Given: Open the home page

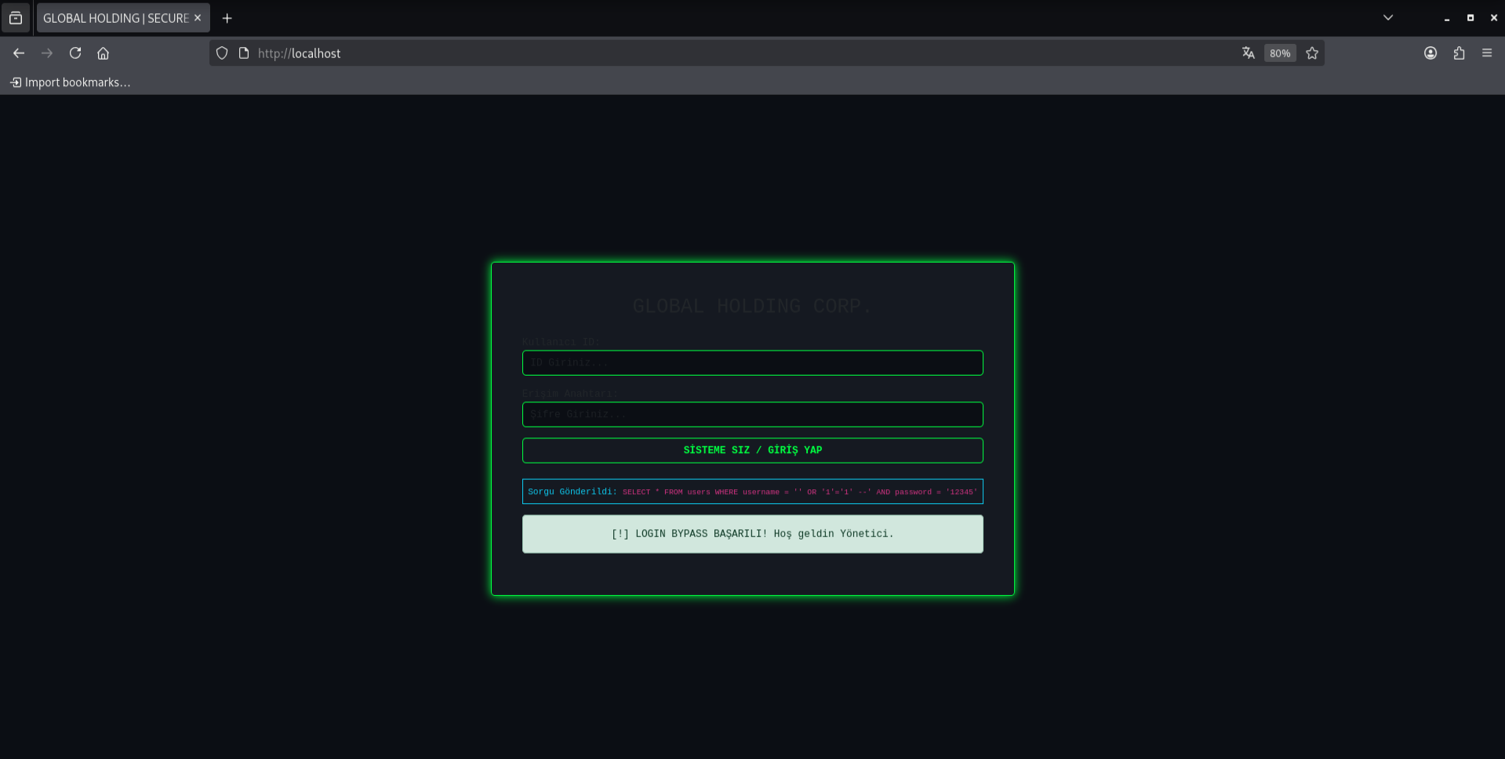Looking at the screenshot, I should (x=103, y=53).
